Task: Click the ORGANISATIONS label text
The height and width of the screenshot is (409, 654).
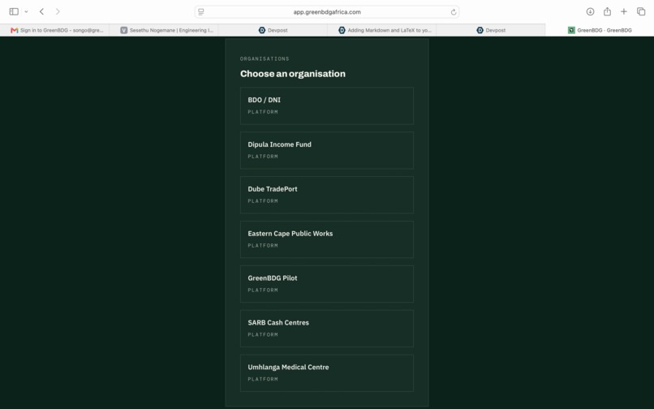Action: 265,59
